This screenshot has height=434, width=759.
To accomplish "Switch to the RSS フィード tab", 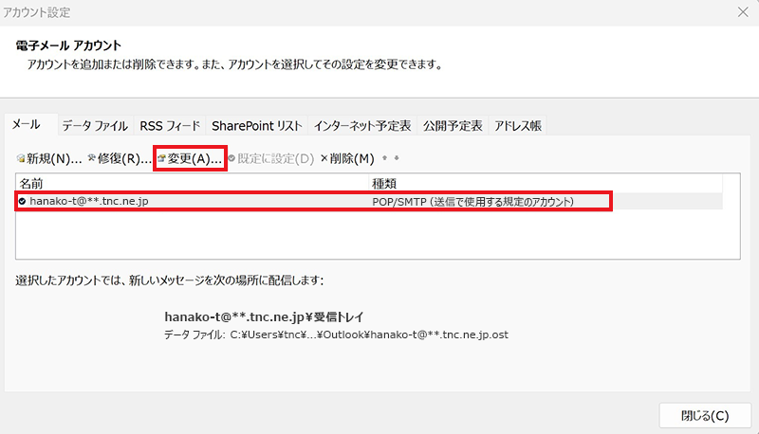I will click(x=170, y=125).
